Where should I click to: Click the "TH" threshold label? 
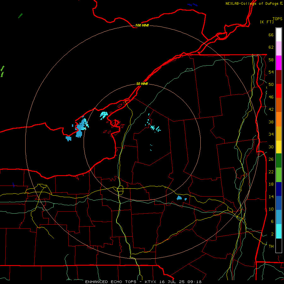point(271,246)
